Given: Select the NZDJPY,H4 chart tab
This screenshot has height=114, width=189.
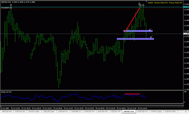Looking at the screenshot, I should pyautogui.click(x=116, y=112).
